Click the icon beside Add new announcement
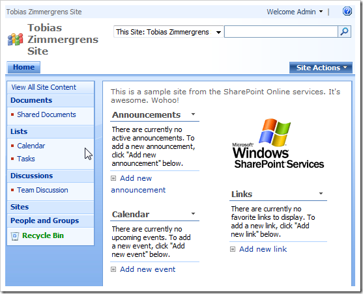 pos(113,178)
